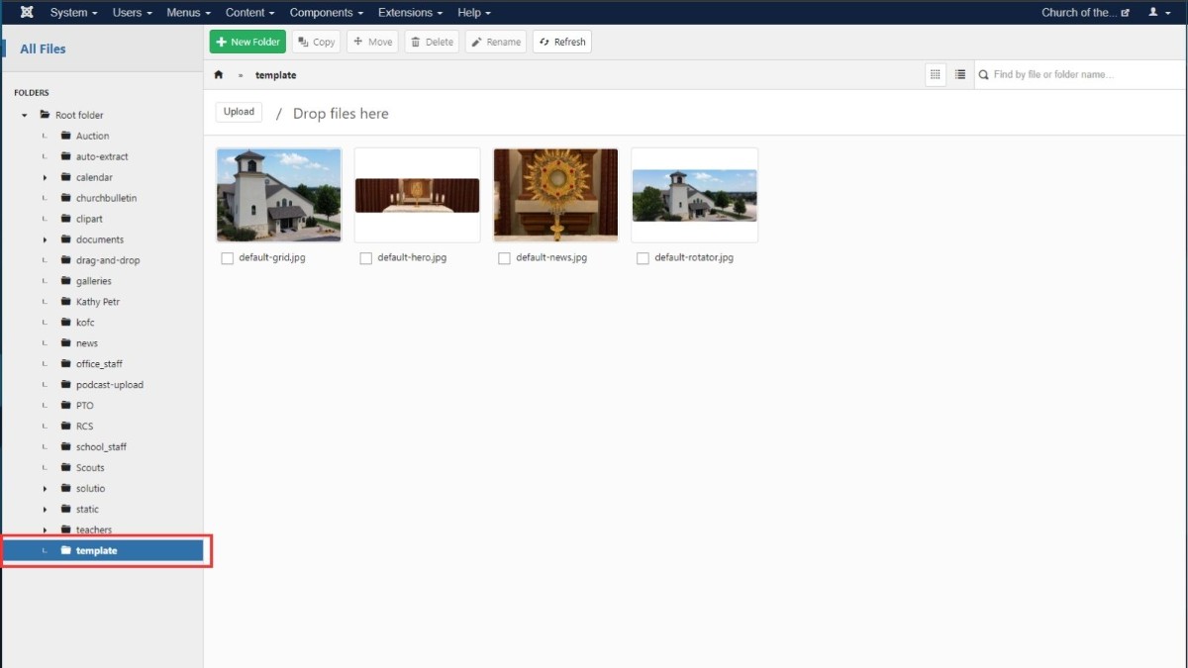Open the Components menu

tap(327, 13)
